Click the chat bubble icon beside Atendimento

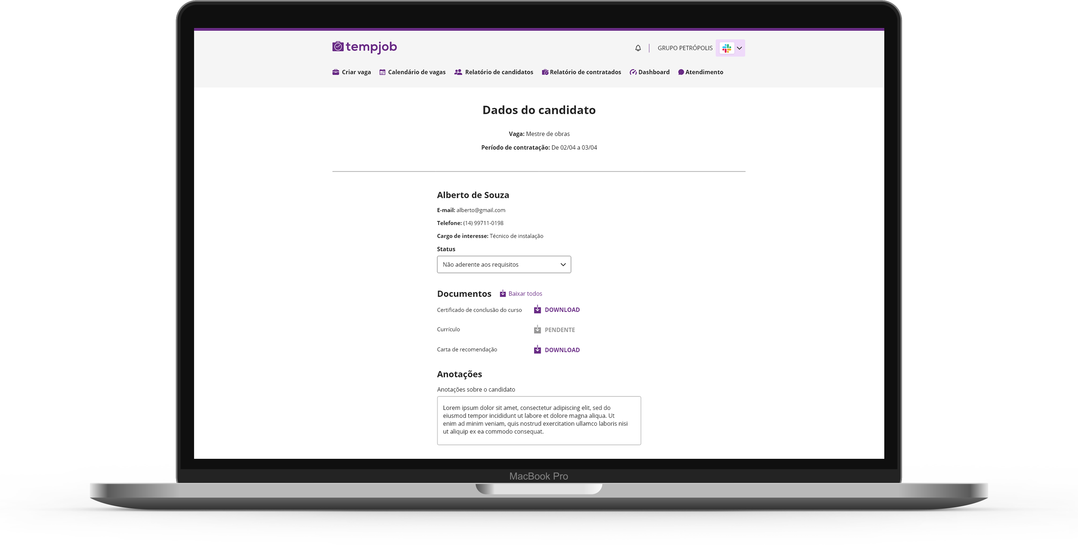pyautogui.click(x=681, y=72)
